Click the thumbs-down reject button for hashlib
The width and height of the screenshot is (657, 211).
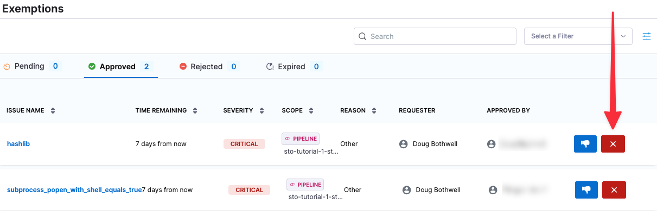click(585, 144)
